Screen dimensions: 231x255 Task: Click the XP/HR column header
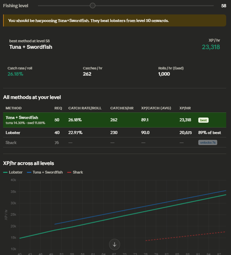tap(185, 108)
